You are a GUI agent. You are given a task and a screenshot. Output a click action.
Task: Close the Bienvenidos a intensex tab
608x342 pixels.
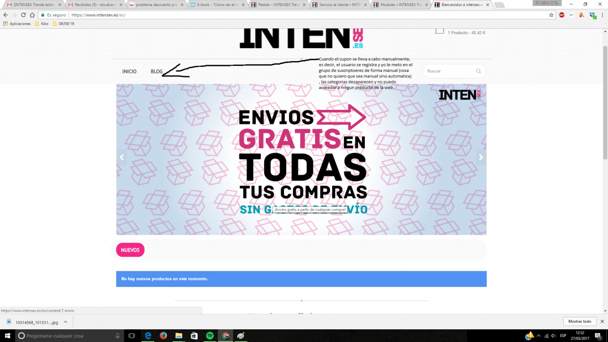pos(488,4)
